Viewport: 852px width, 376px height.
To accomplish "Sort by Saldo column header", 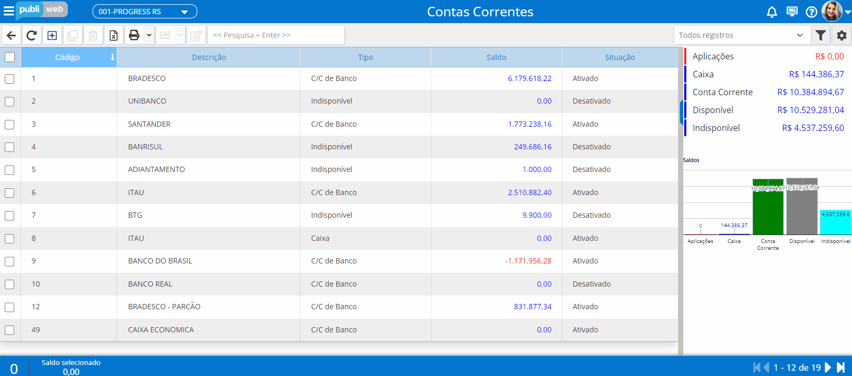I will [x=496, y=57].
